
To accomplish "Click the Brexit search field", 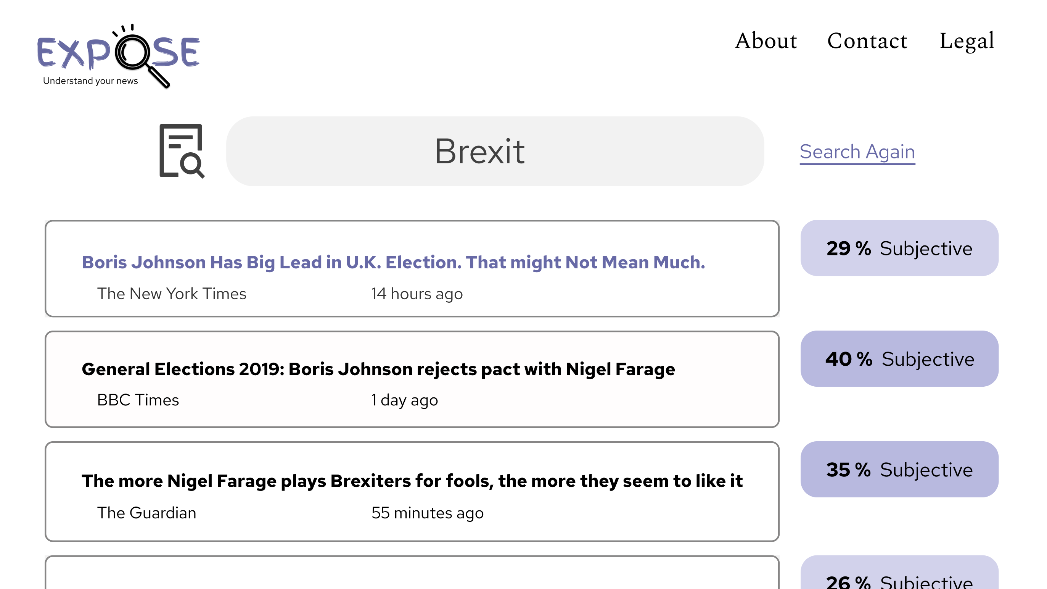I will coord(495,151).
